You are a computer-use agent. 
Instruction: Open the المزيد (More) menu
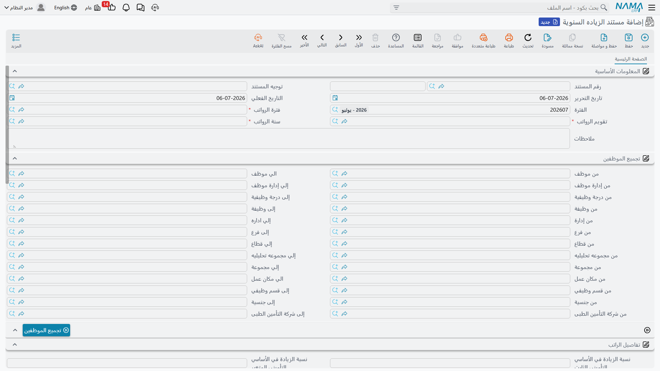(x=16, y=41)
